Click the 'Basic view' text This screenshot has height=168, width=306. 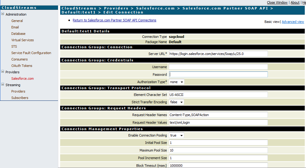(x=272, y=22)
